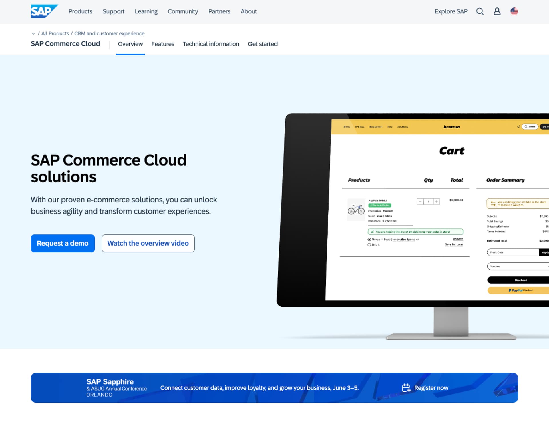Open the About menu
The image size is (549, 424).
pyautogui.click(x=249, y=11)
